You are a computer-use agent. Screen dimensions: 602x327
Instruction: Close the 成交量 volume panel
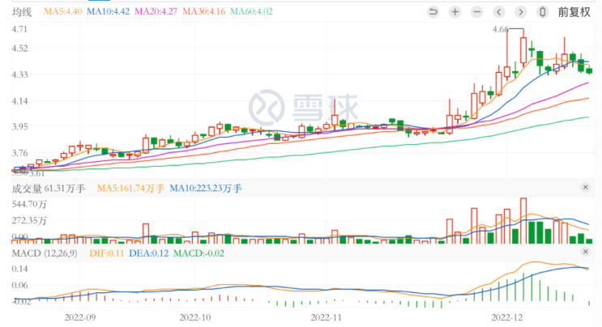[x=585, y=188]
